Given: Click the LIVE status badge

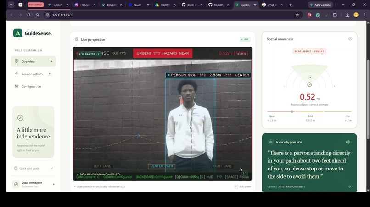Looking at the screenshot, I should pyautogui.click(x=245, y=39).
